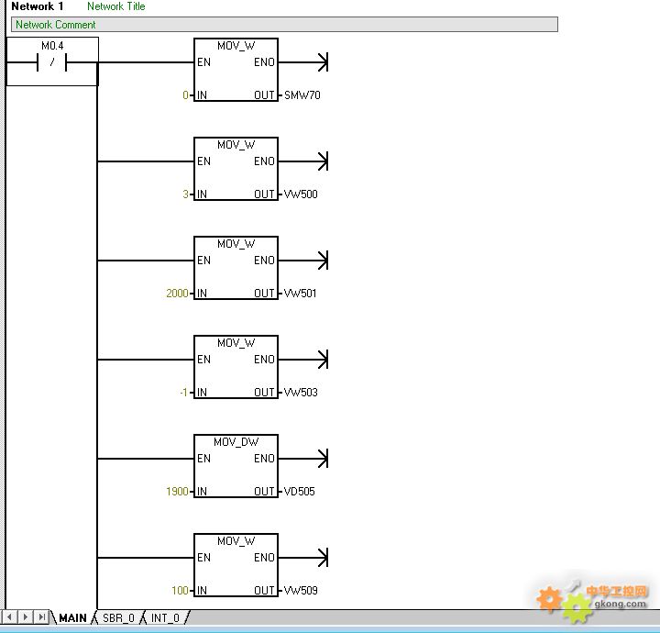Click ENO arrow of the SMW70 MOV_W

click(323, 62)
